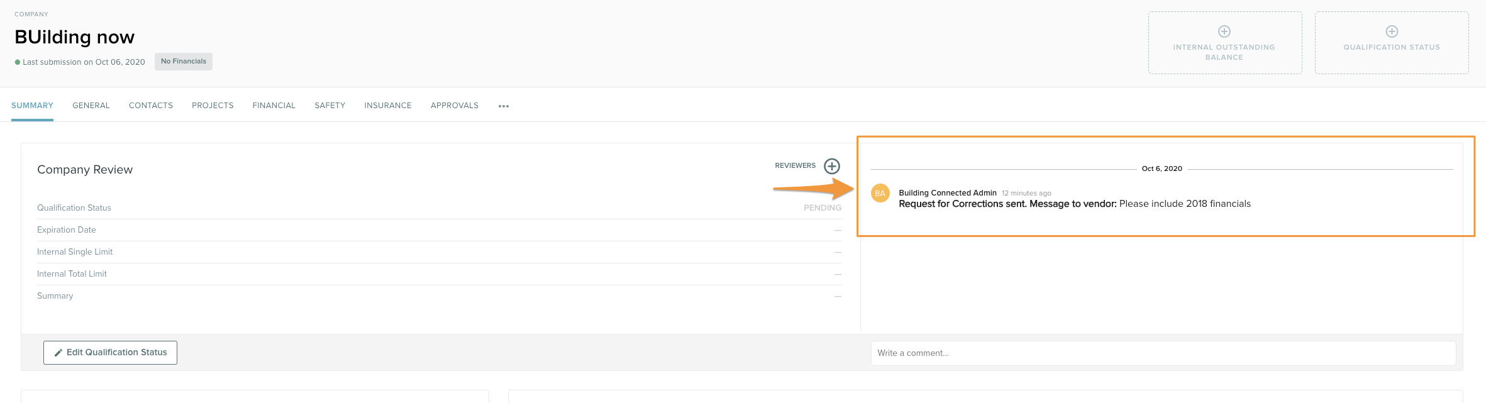Open the General tab
Screen dimensions: 1486x403
[91, 106]
